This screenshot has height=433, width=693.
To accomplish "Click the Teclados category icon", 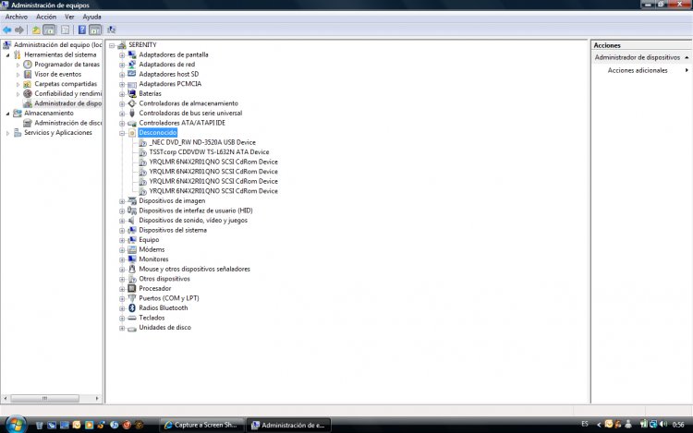I will pyautogui.click(x=132, y=318).
